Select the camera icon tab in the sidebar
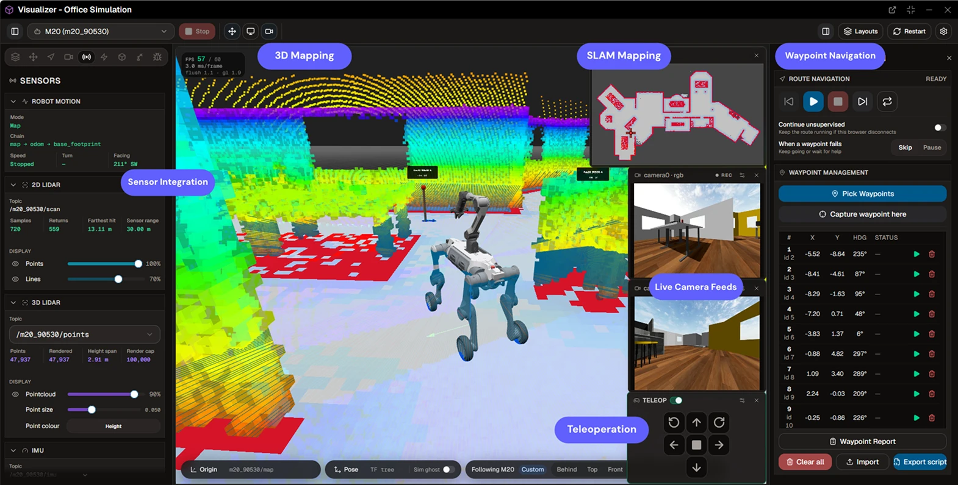This screenshot has height=485, width=958. (x=68, y=57)
